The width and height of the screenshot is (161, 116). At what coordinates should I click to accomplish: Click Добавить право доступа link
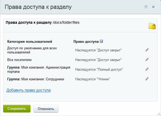(x=29, y=90)
